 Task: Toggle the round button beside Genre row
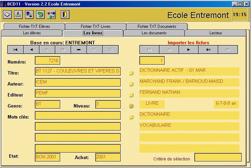coord(131,106)
